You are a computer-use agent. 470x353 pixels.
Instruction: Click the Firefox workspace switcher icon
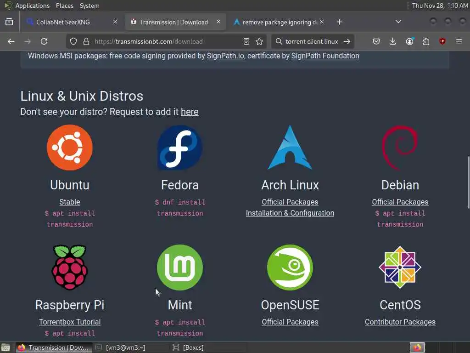point(417,347)
